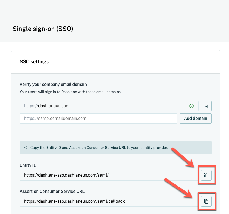Click the verified dashlaneus.com domain field

click(x=109, y=106)
